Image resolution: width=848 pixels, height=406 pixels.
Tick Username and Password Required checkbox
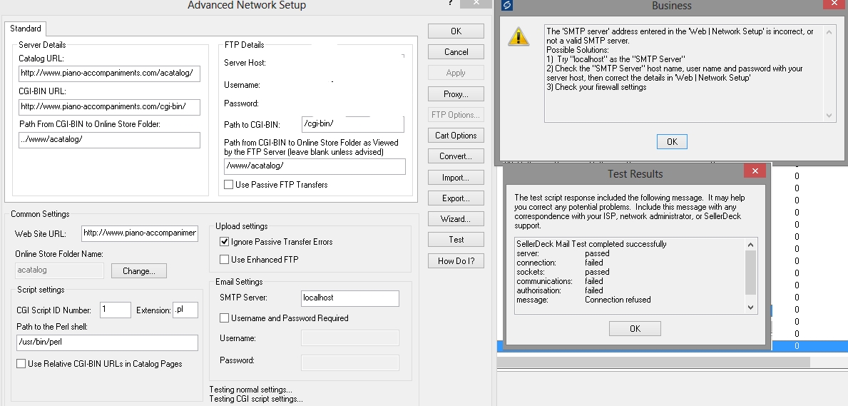[225, 318]
